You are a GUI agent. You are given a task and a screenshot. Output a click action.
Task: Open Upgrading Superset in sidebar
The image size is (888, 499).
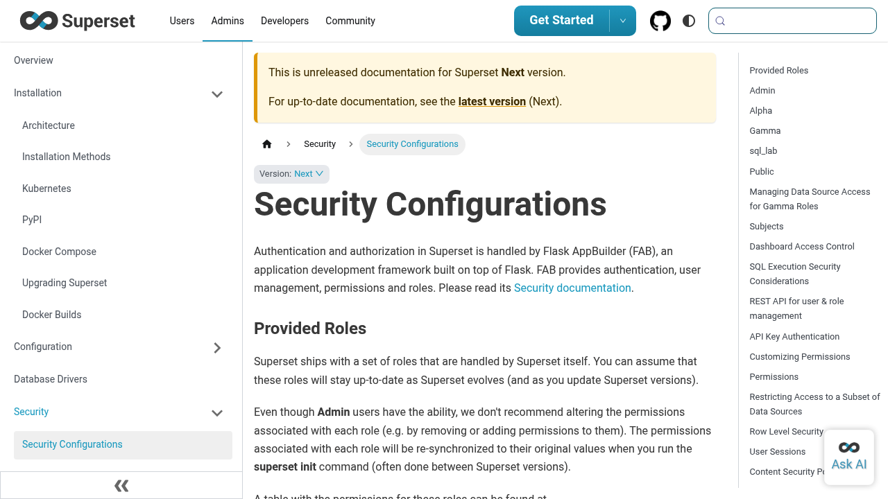65,283
